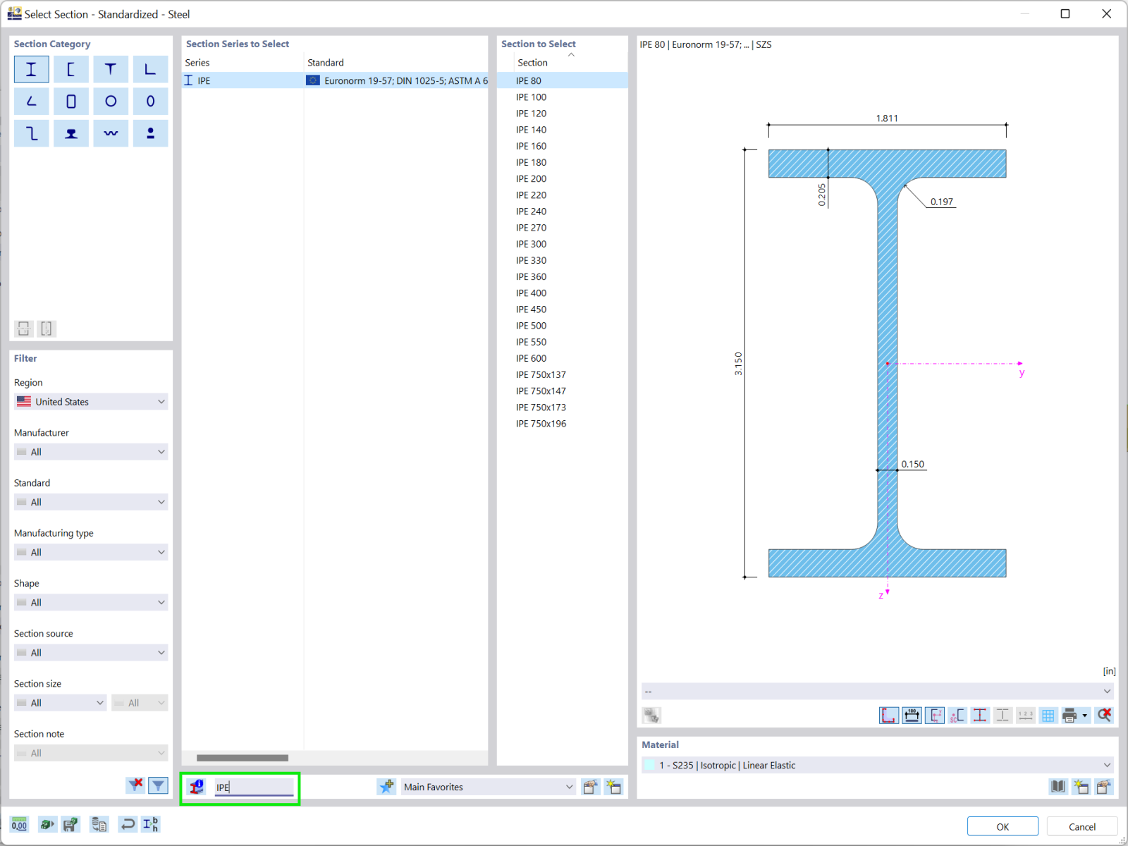Screen dimensions: 1128x846
Task: Click the database copy icon in bottom bar
Action: coord(99,824)
